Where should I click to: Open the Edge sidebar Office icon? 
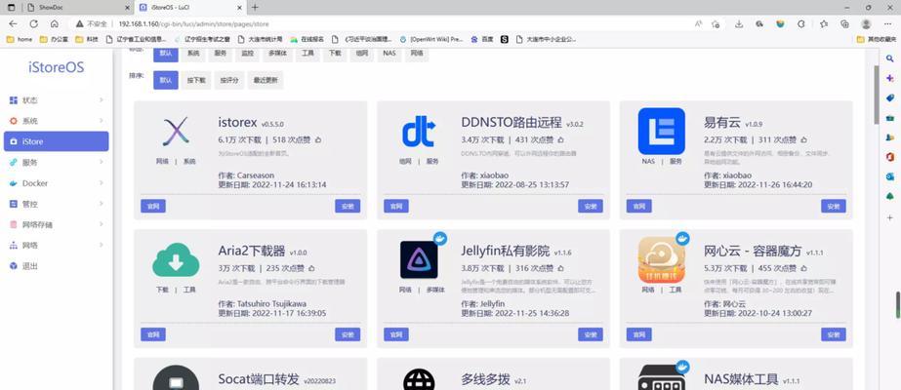pyautogui.click(x=890, y=157)
